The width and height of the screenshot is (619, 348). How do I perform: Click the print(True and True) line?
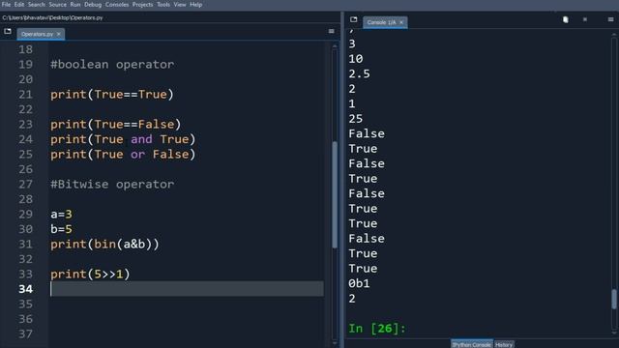point(123,139)
